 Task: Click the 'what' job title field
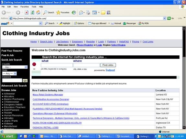tap(57, 65)
